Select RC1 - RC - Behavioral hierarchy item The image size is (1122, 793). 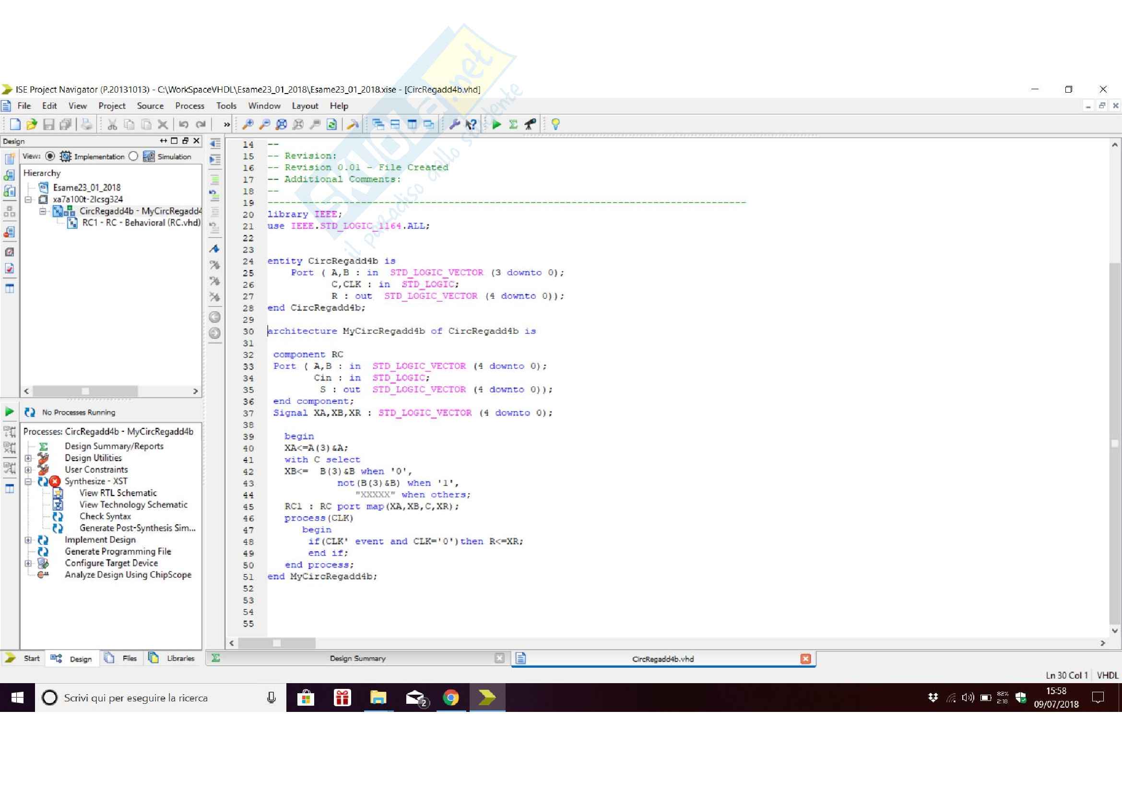(x=141, y=223)
